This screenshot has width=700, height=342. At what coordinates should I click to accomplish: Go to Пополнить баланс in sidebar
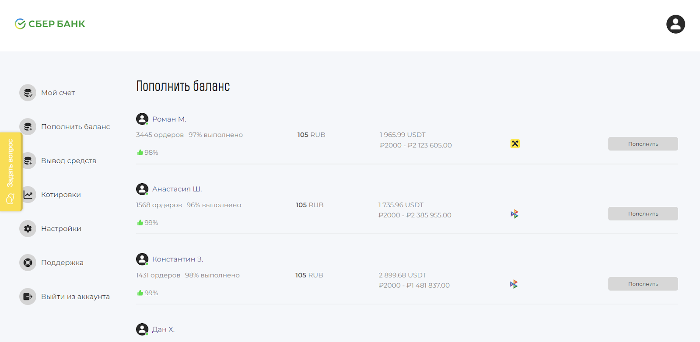[75, 127]
